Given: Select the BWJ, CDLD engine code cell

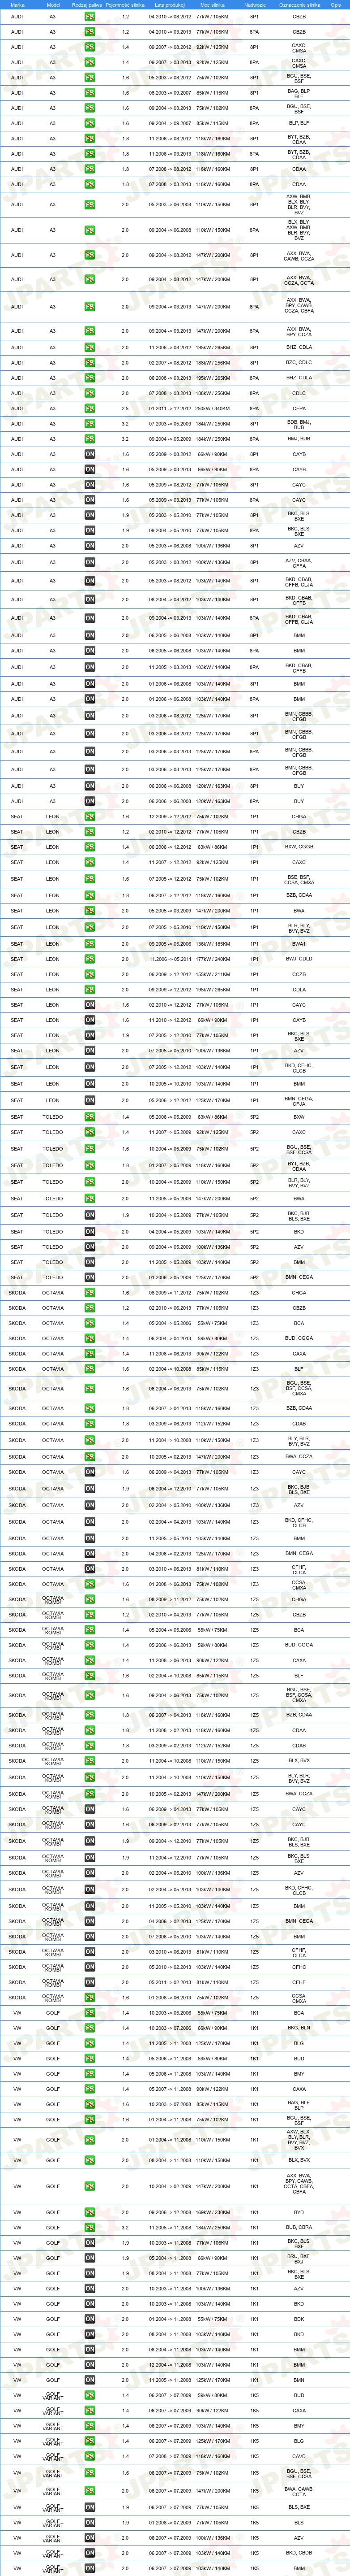Looking at the screenshot, I should tap(299, 959).
